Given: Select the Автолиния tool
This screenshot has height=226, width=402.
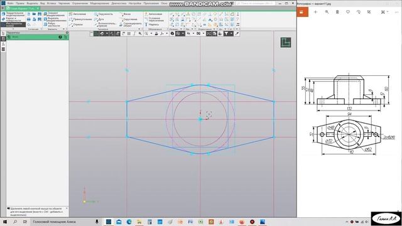Looking at the screenshot, I should (78, 14).
